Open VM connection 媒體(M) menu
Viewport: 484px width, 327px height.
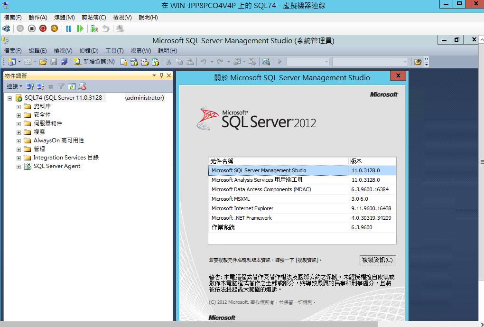(x=64, y=18)
